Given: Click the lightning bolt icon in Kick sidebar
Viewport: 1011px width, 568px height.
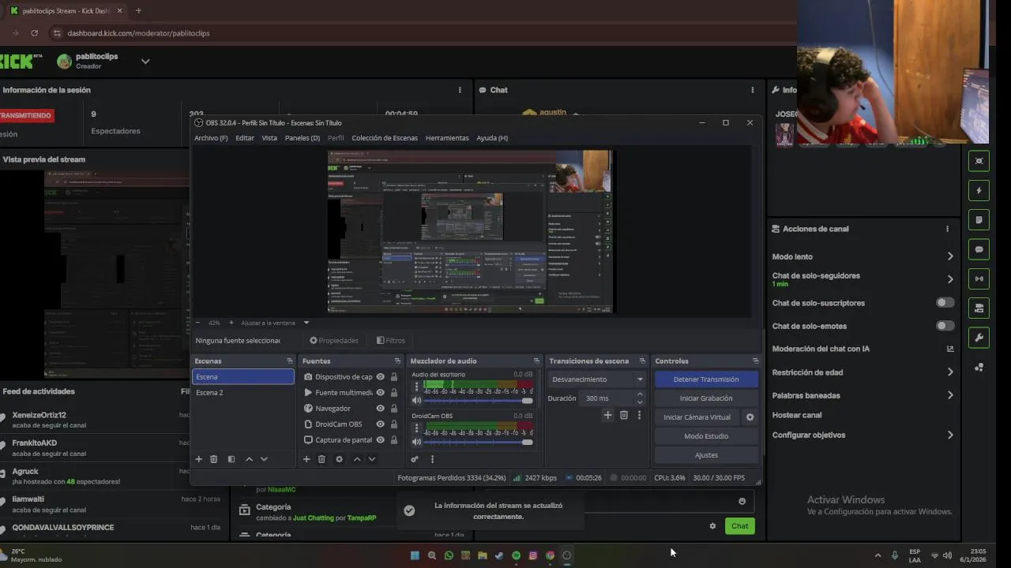Looking at the screenshot, I should click(x=979, y=190).
